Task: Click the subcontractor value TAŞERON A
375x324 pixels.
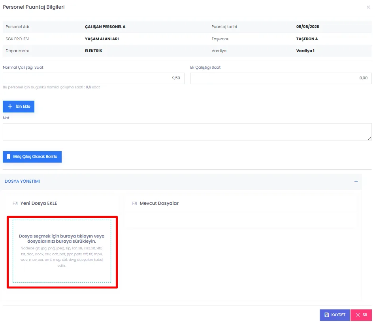Action: (x=307, y=39)
